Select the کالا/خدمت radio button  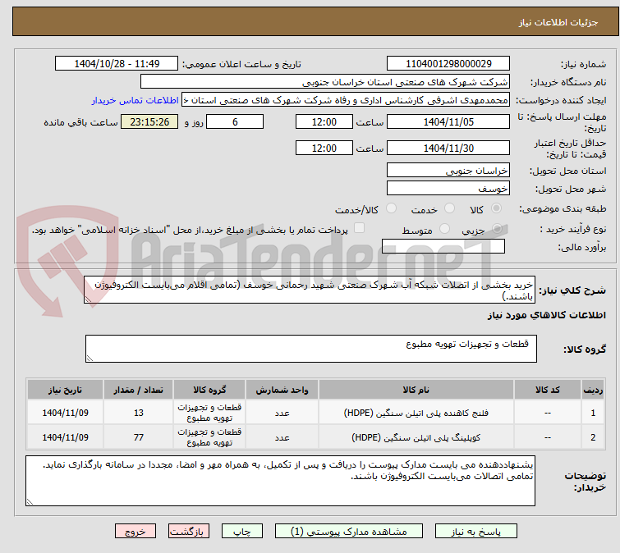tap(391, 208)
